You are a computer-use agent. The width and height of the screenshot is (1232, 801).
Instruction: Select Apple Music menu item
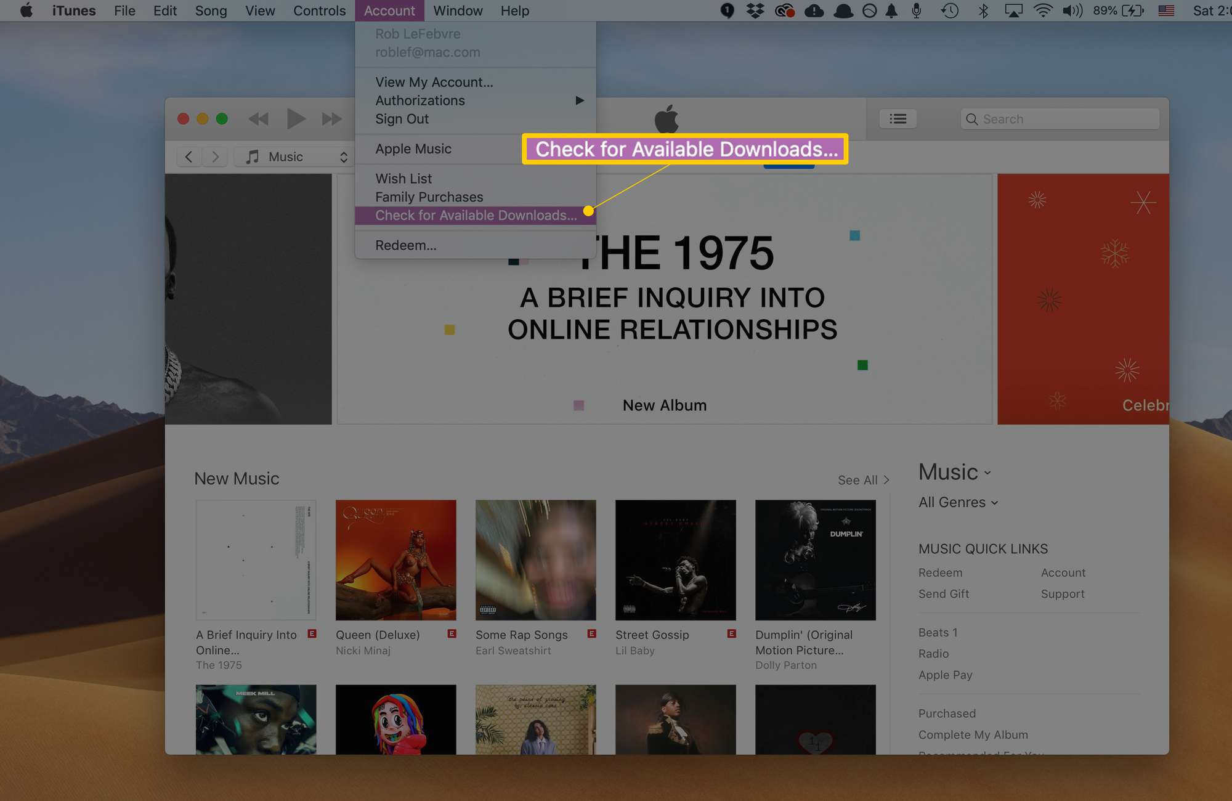click(476, 148)
